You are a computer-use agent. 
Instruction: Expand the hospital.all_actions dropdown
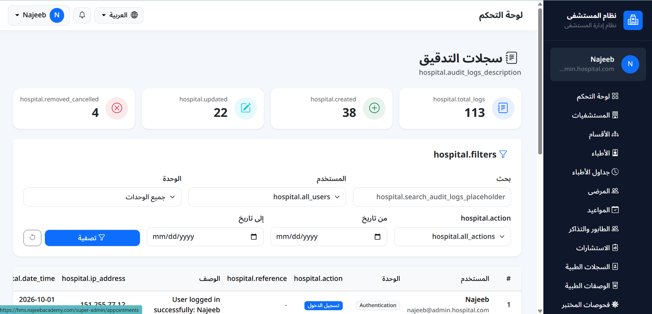452,237
